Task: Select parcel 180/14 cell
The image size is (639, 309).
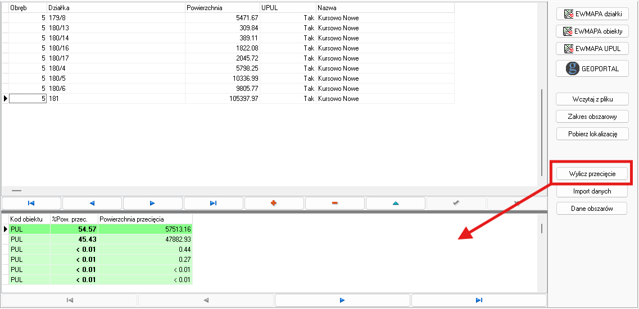Action: pyautogui.click(x=116, y=38)
